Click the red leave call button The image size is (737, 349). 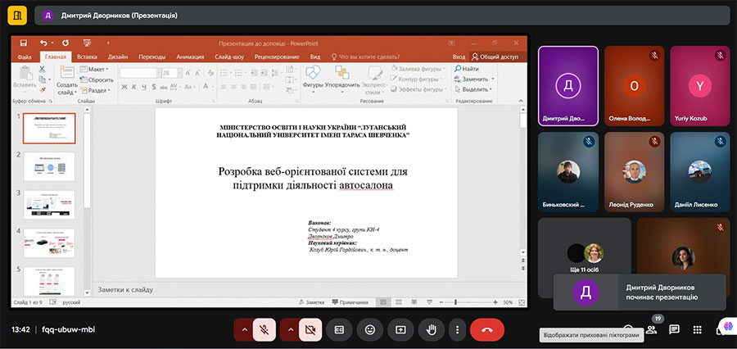486,329
